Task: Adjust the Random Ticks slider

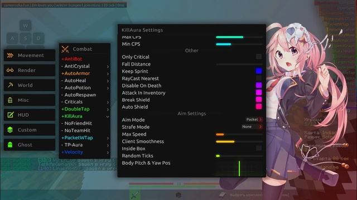Action: click(x=239, y=156)
